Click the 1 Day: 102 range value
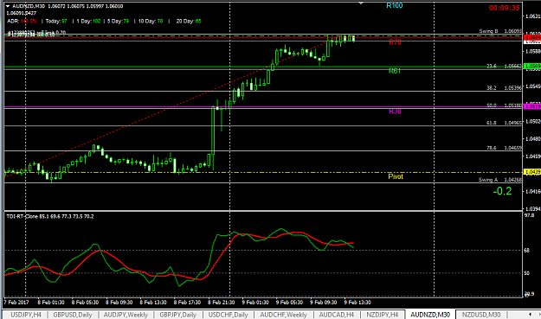The width and height of the screenshot is (541, 319). 88,21
